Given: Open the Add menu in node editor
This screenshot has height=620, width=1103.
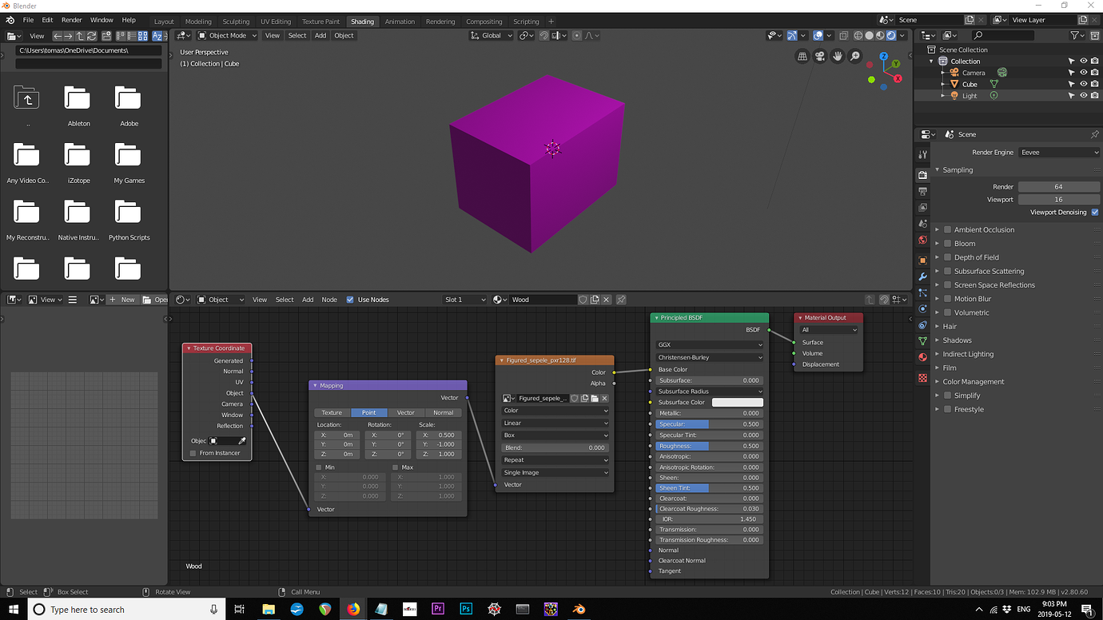Looking at the screenshot, I should click(308, 300).
